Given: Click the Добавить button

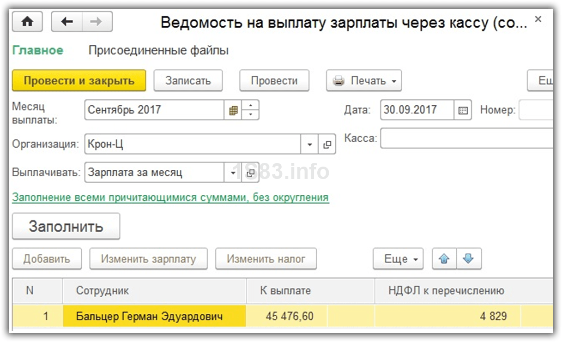Looking at the screenshot, I should point(47,259).
